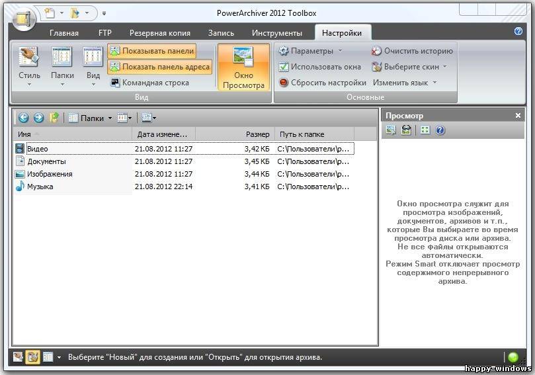Screen dimensions: 535x375
Task: Click the Back navigation arrow
Action: [x=23, y=118]
